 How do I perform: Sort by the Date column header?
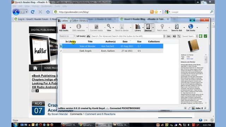click(x=125, y=42)
